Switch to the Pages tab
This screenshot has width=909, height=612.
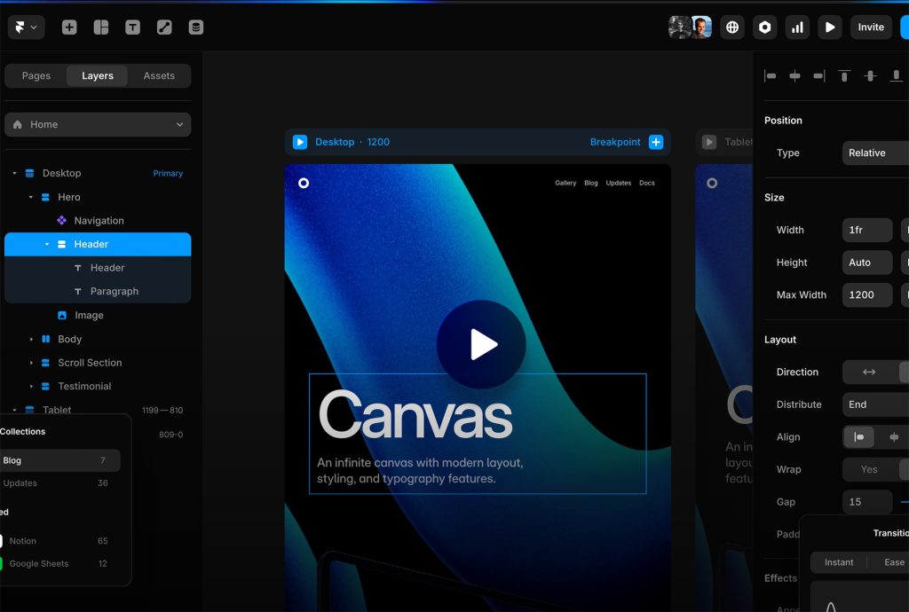(36, 76)
